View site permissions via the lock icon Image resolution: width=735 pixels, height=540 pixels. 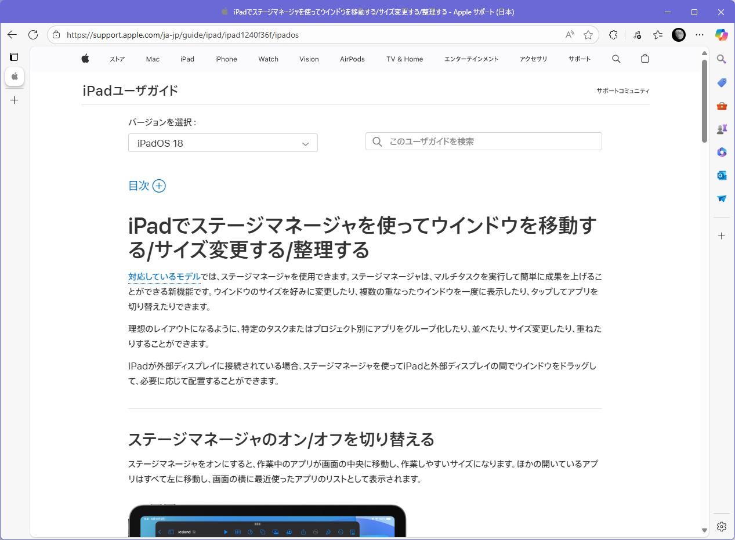coord(56,35)
